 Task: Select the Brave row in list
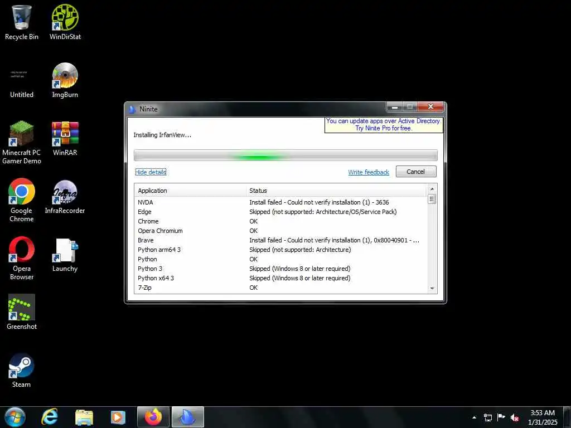point(281,240)
